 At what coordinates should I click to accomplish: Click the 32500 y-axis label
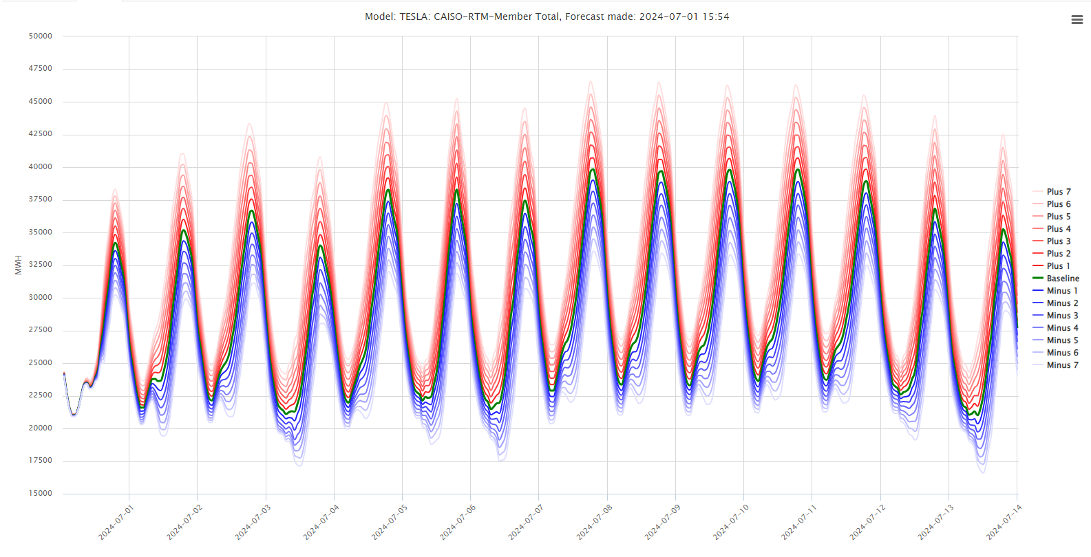coord(40,265)
